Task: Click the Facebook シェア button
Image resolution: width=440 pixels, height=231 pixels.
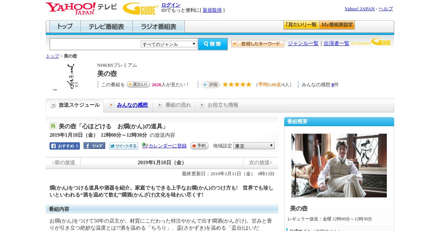Action: pos(94,146)
